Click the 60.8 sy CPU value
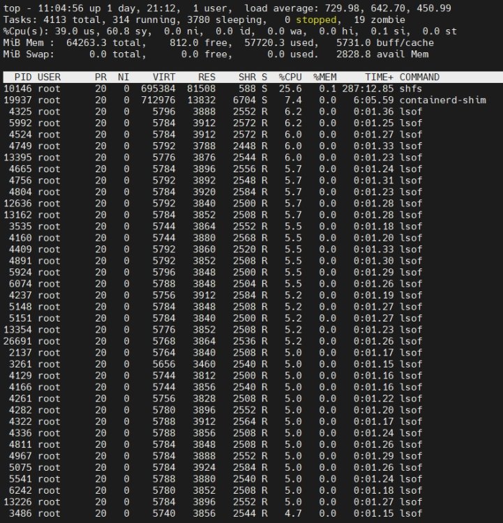Viewport: 503px width, 523px height. click(x=129, y=31)
